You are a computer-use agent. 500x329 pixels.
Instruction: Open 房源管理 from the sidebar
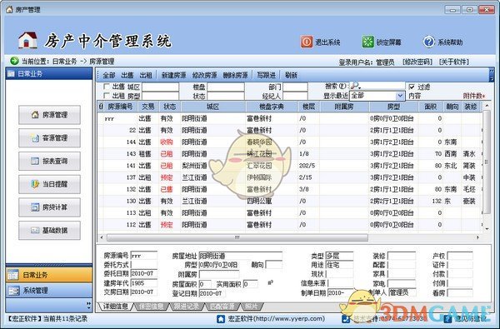[49, 115]
